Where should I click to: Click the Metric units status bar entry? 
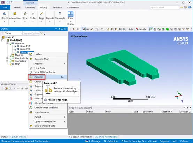[139, 141]
